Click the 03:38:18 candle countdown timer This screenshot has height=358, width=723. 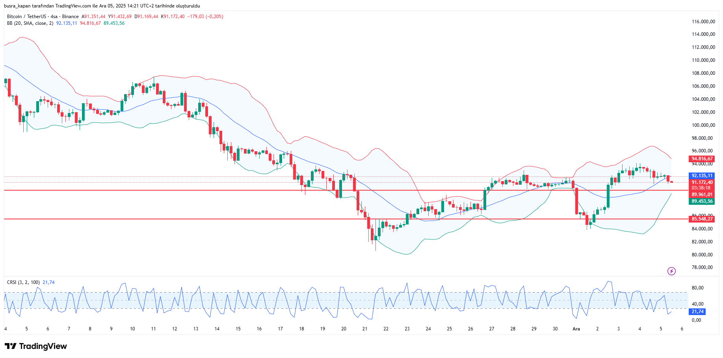click(701, 188)
